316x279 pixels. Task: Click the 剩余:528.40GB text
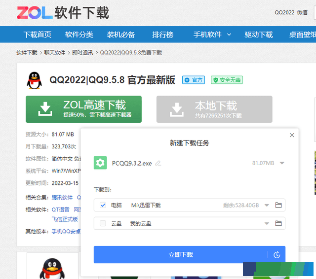coord(241,205)
